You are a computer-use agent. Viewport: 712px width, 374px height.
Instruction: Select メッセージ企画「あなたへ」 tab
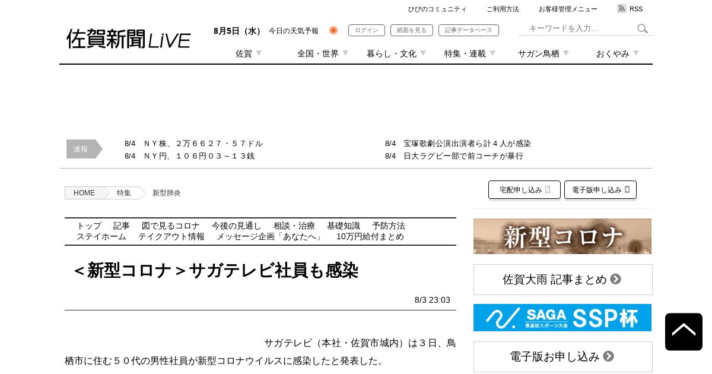tap(271, 237)
